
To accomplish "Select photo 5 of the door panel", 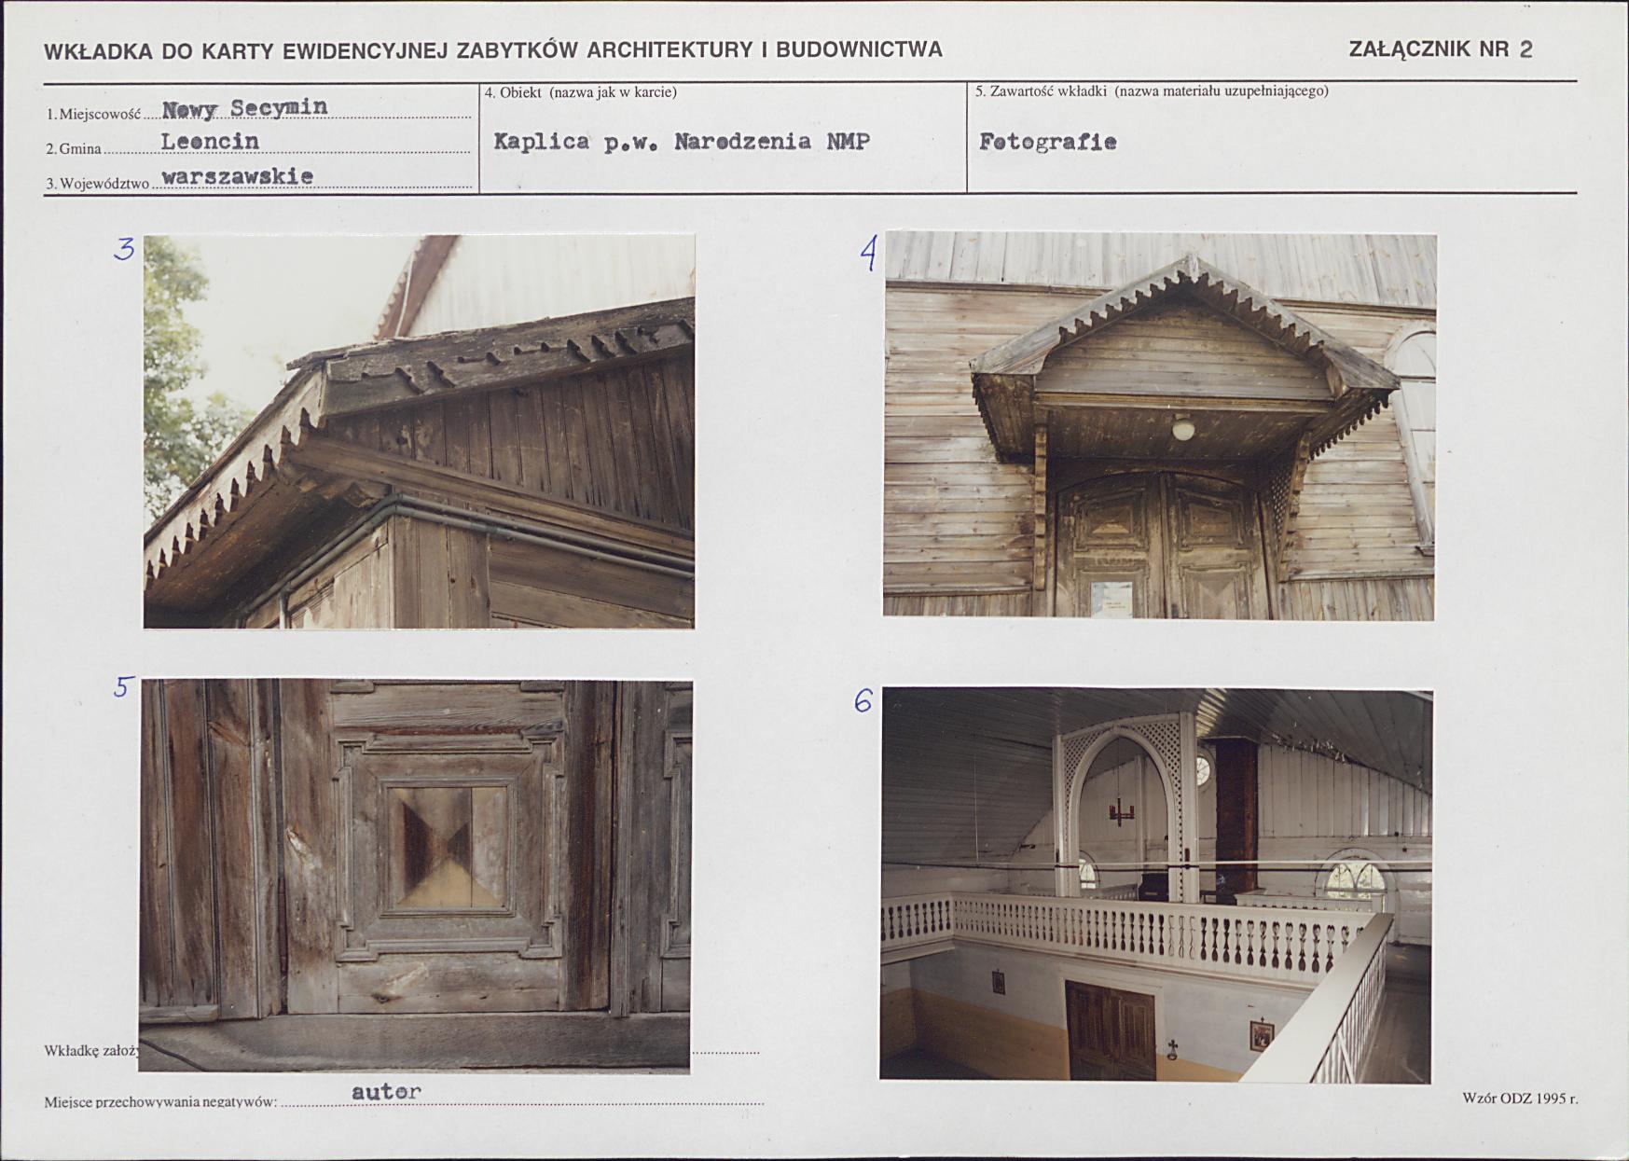I will point(415,876).
